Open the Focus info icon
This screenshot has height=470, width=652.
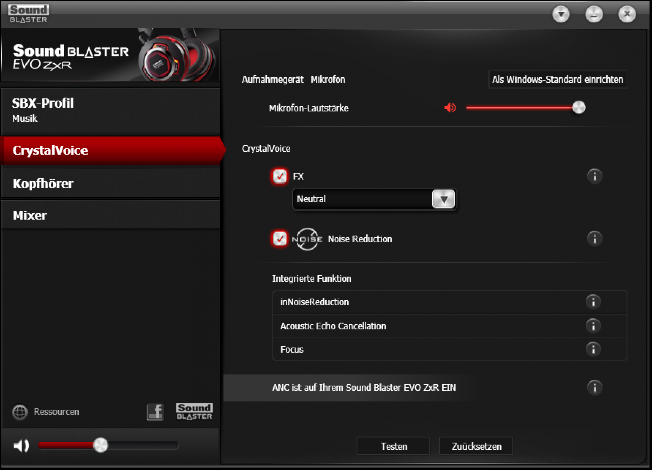593,349
